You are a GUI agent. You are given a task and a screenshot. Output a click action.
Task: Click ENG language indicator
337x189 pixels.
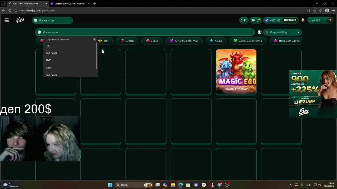[309, 185]
